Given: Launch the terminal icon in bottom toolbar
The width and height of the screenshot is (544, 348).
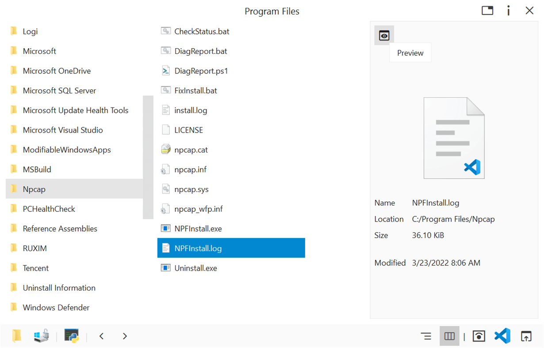Looking at the screenshot, I should [71, 336].
